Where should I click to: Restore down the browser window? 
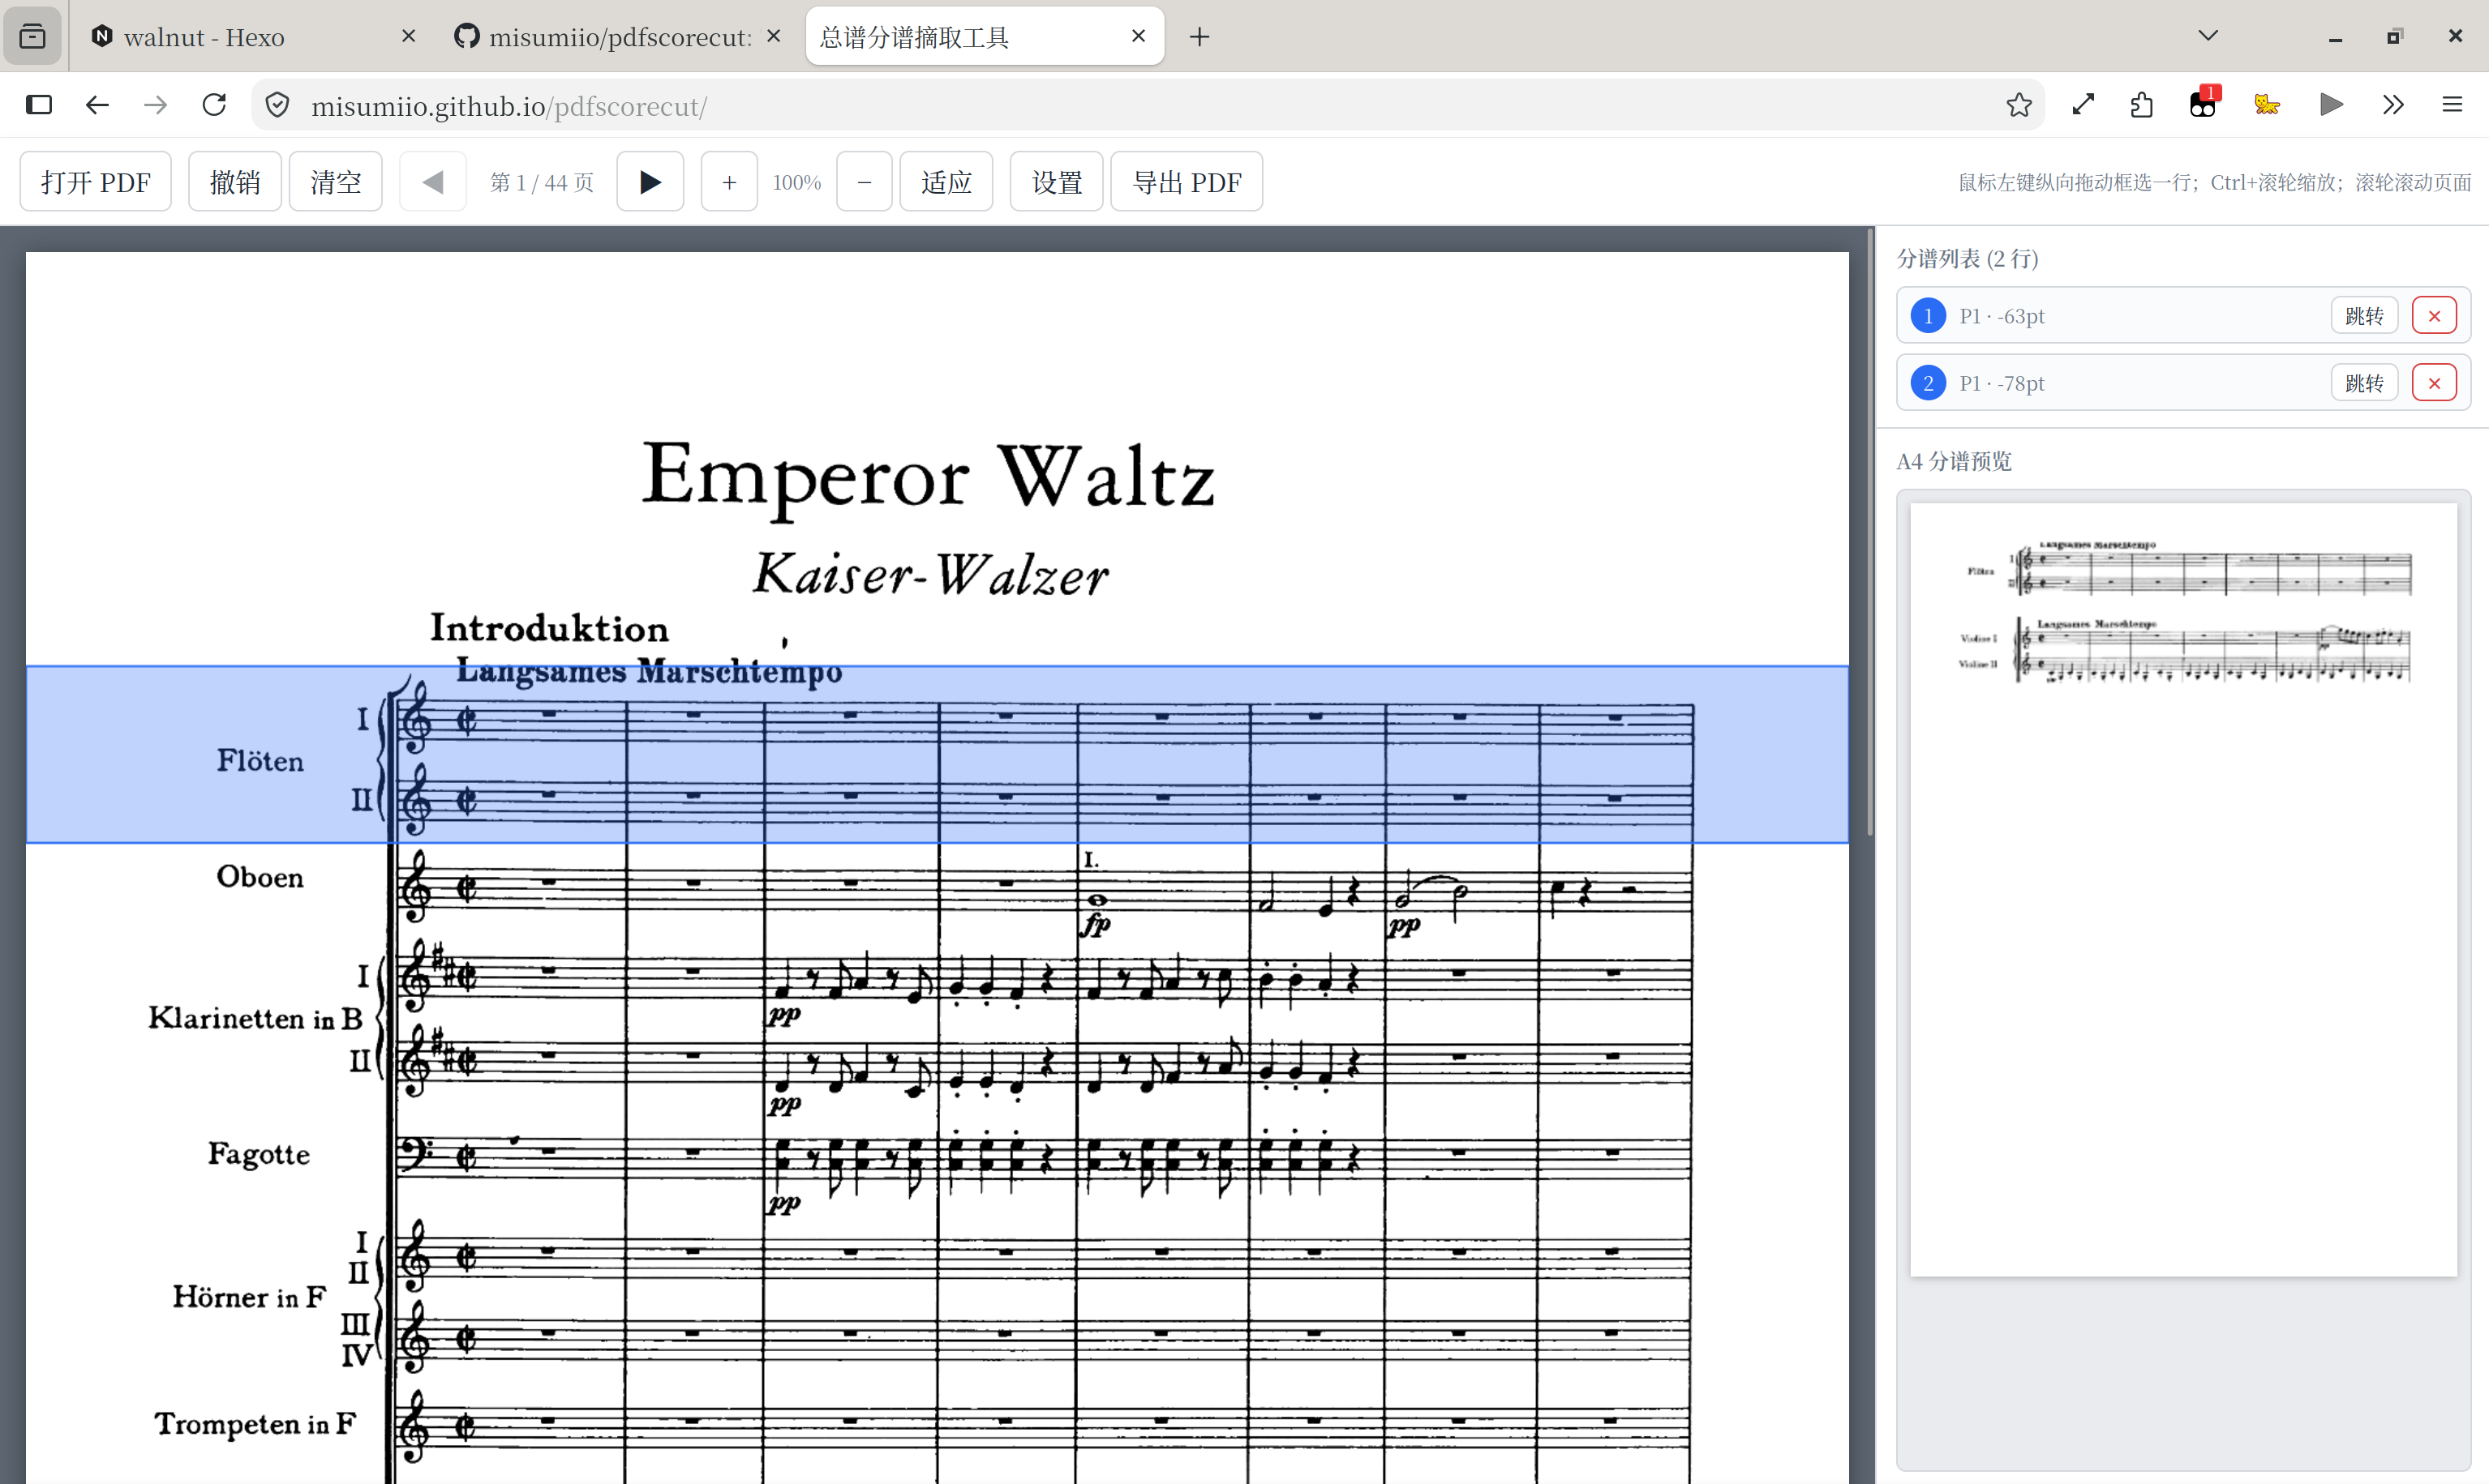(2394, 37)
